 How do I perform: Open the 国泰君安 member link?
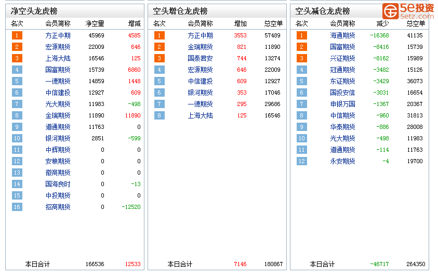point(200,58)
